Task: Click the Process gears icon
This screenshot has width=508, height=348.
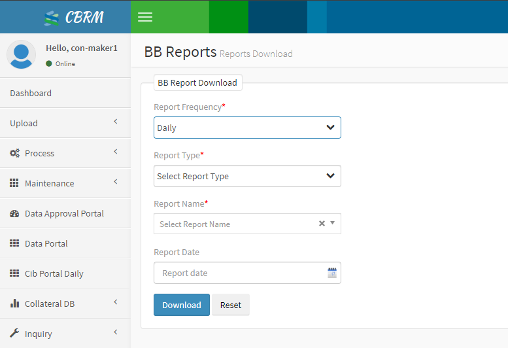Action: (14, 153)
